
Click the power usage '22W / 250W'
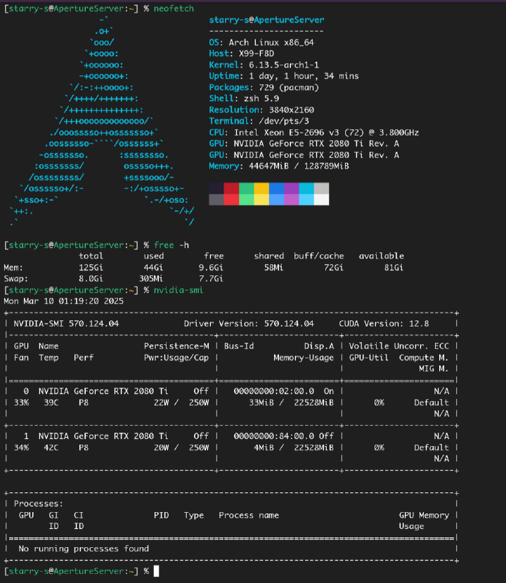[181, 402]
